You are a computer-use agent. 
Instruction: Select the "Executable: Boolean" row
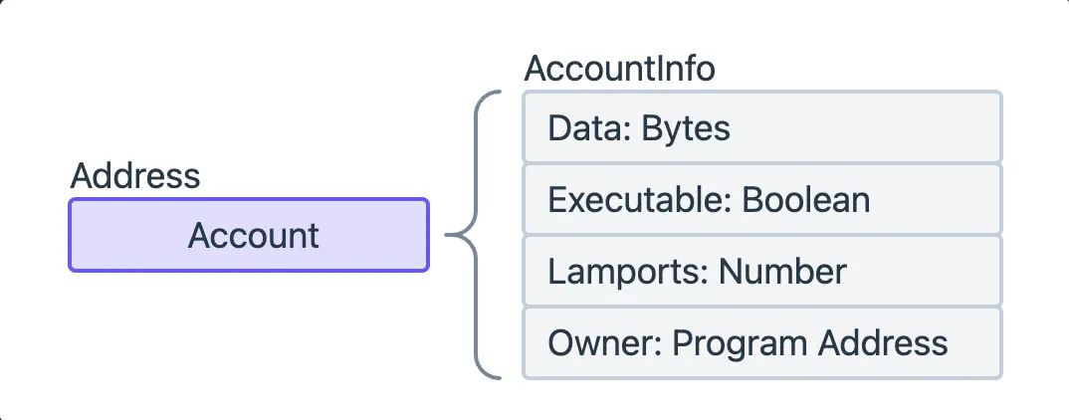coord(761,199)
